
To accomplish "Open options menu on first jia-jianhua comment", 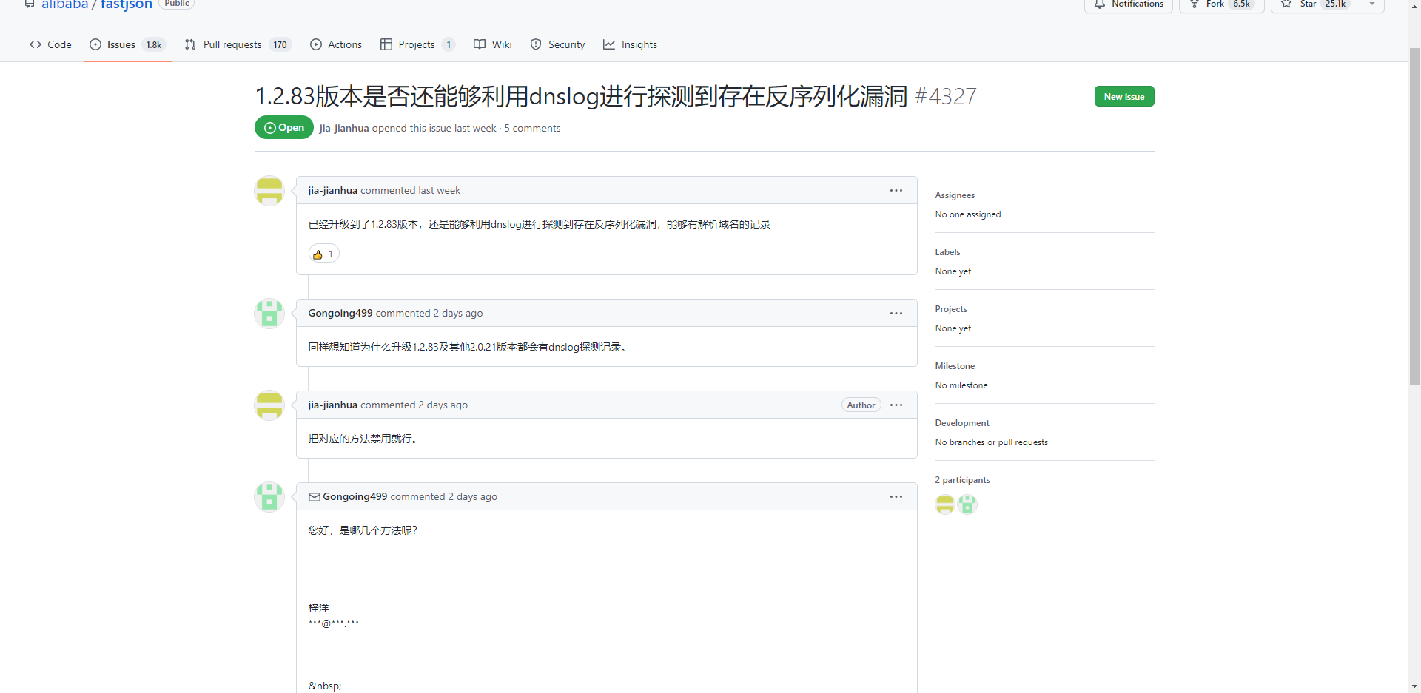I will point(896,191).
